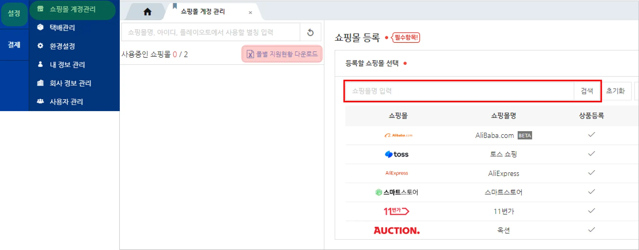Click the 쇼핑몰명 입력 search field
The height and width of the screenshot is (250, 639).
pyautogui.click(x=459, y=91)
